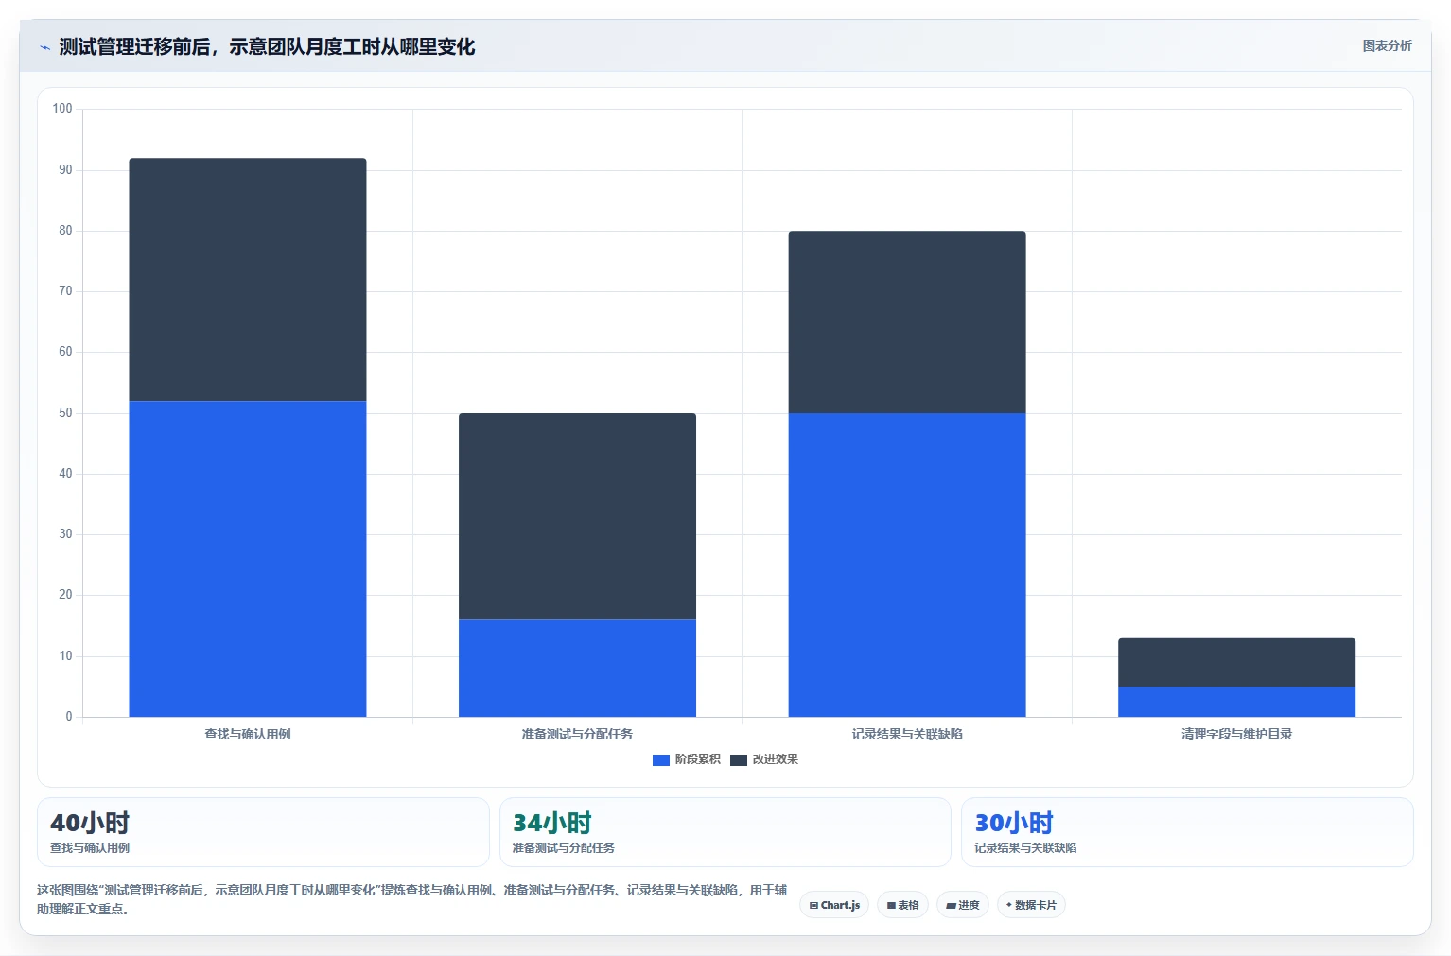
Task: Open the 40小时 stat card
Action: [263, 832]
